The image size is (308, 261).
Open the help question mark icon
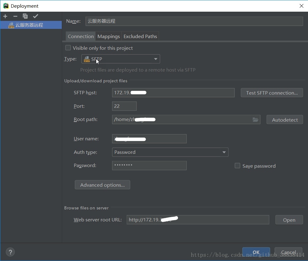coord(10,252)
